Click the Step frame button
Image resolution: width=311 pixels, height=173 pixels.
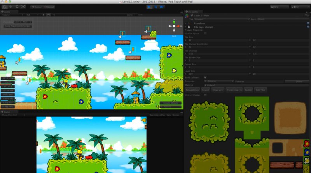[162, 7]
